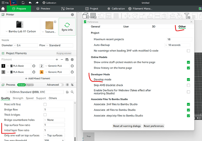
Task: Save the process preset icon
Action: click(x=67, y=92)
